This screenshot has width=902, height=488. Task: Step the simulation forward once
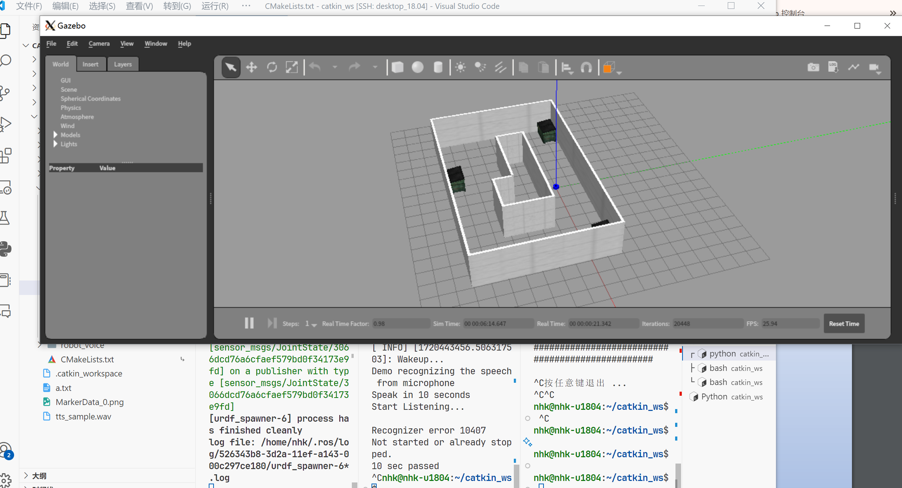click(x=272, y=323)
